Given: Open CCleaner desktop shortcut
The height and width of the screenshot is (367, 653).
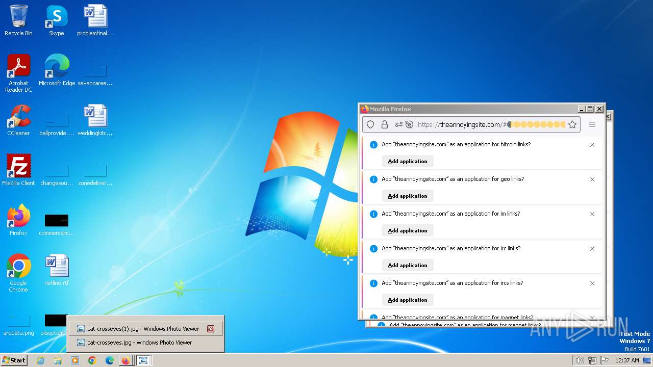Looking at the screenshot, I should click(18, 120).
